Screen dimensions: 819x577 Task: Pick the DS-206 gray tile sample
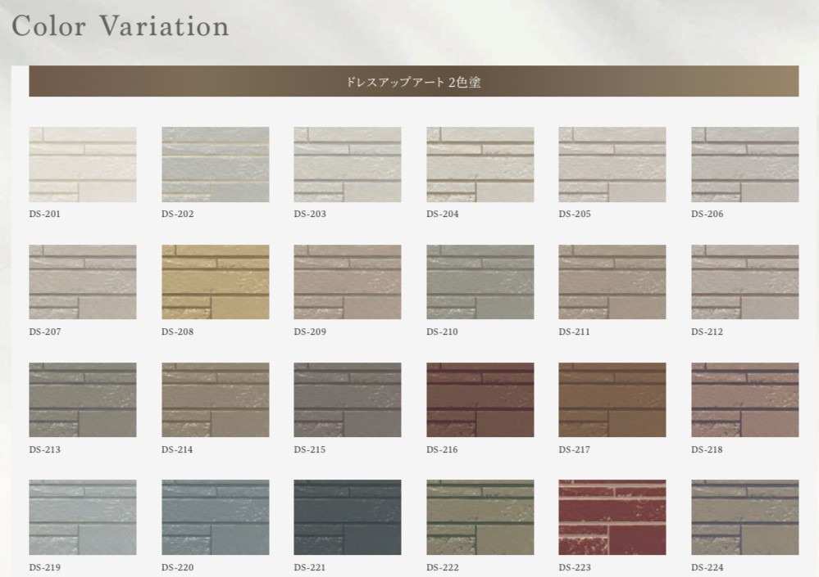(x=744, y=165)
